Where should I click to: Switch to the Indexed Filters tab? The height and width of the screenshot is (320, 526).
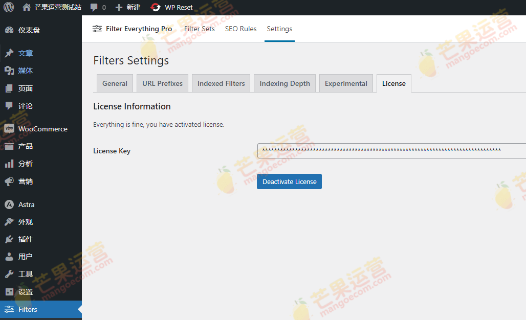(x=221, y=83)
